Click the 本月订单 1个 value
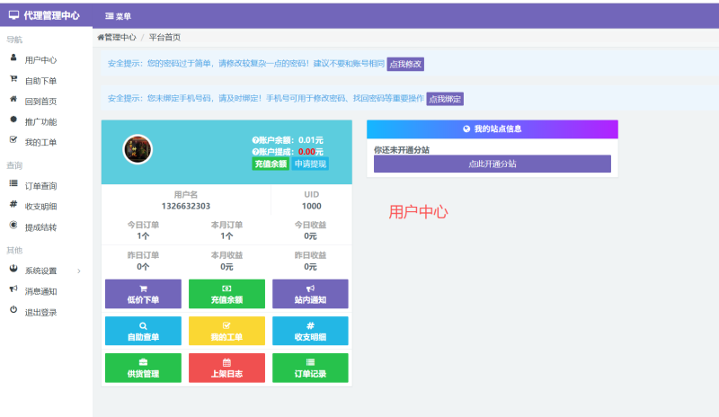The height and width of the screenshot is (417, 719). [x=226, y=235]
